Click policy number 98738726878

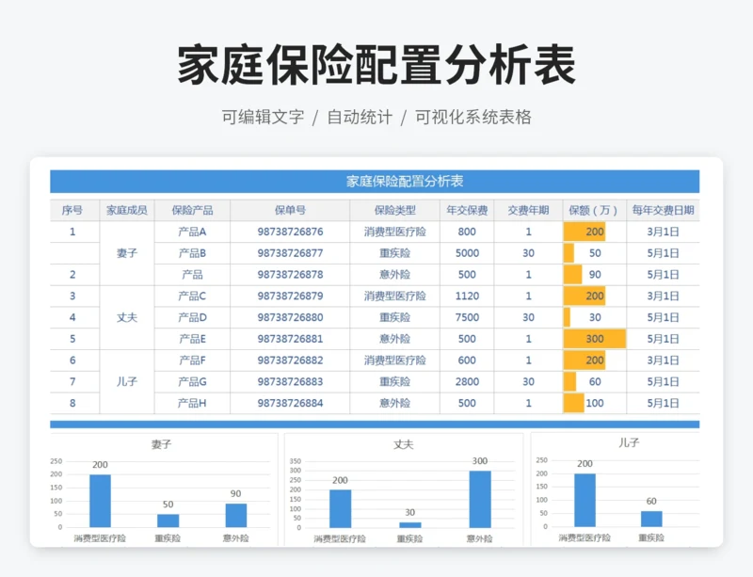[290, 275]
